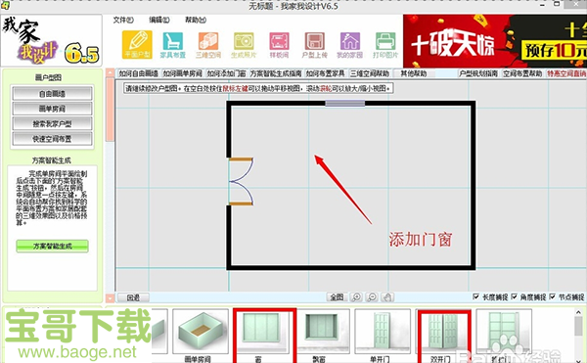This screenshot has width=587, height=363.
Task: Select the window on the top wall
Action: coord(344,103)
